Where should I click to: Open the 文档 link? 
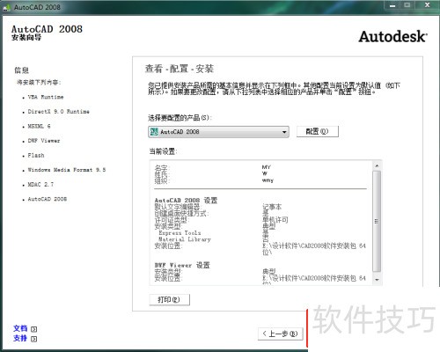pyautogui.click(x=20, y=328)
